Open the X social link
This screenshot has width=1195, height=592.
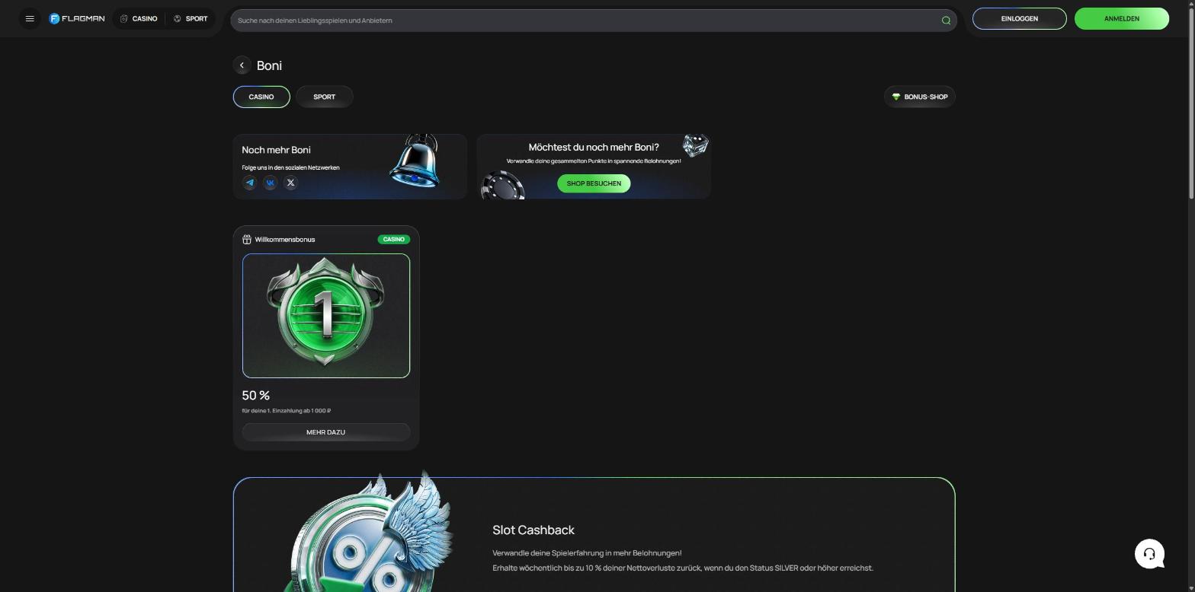(x=290, y=183)
